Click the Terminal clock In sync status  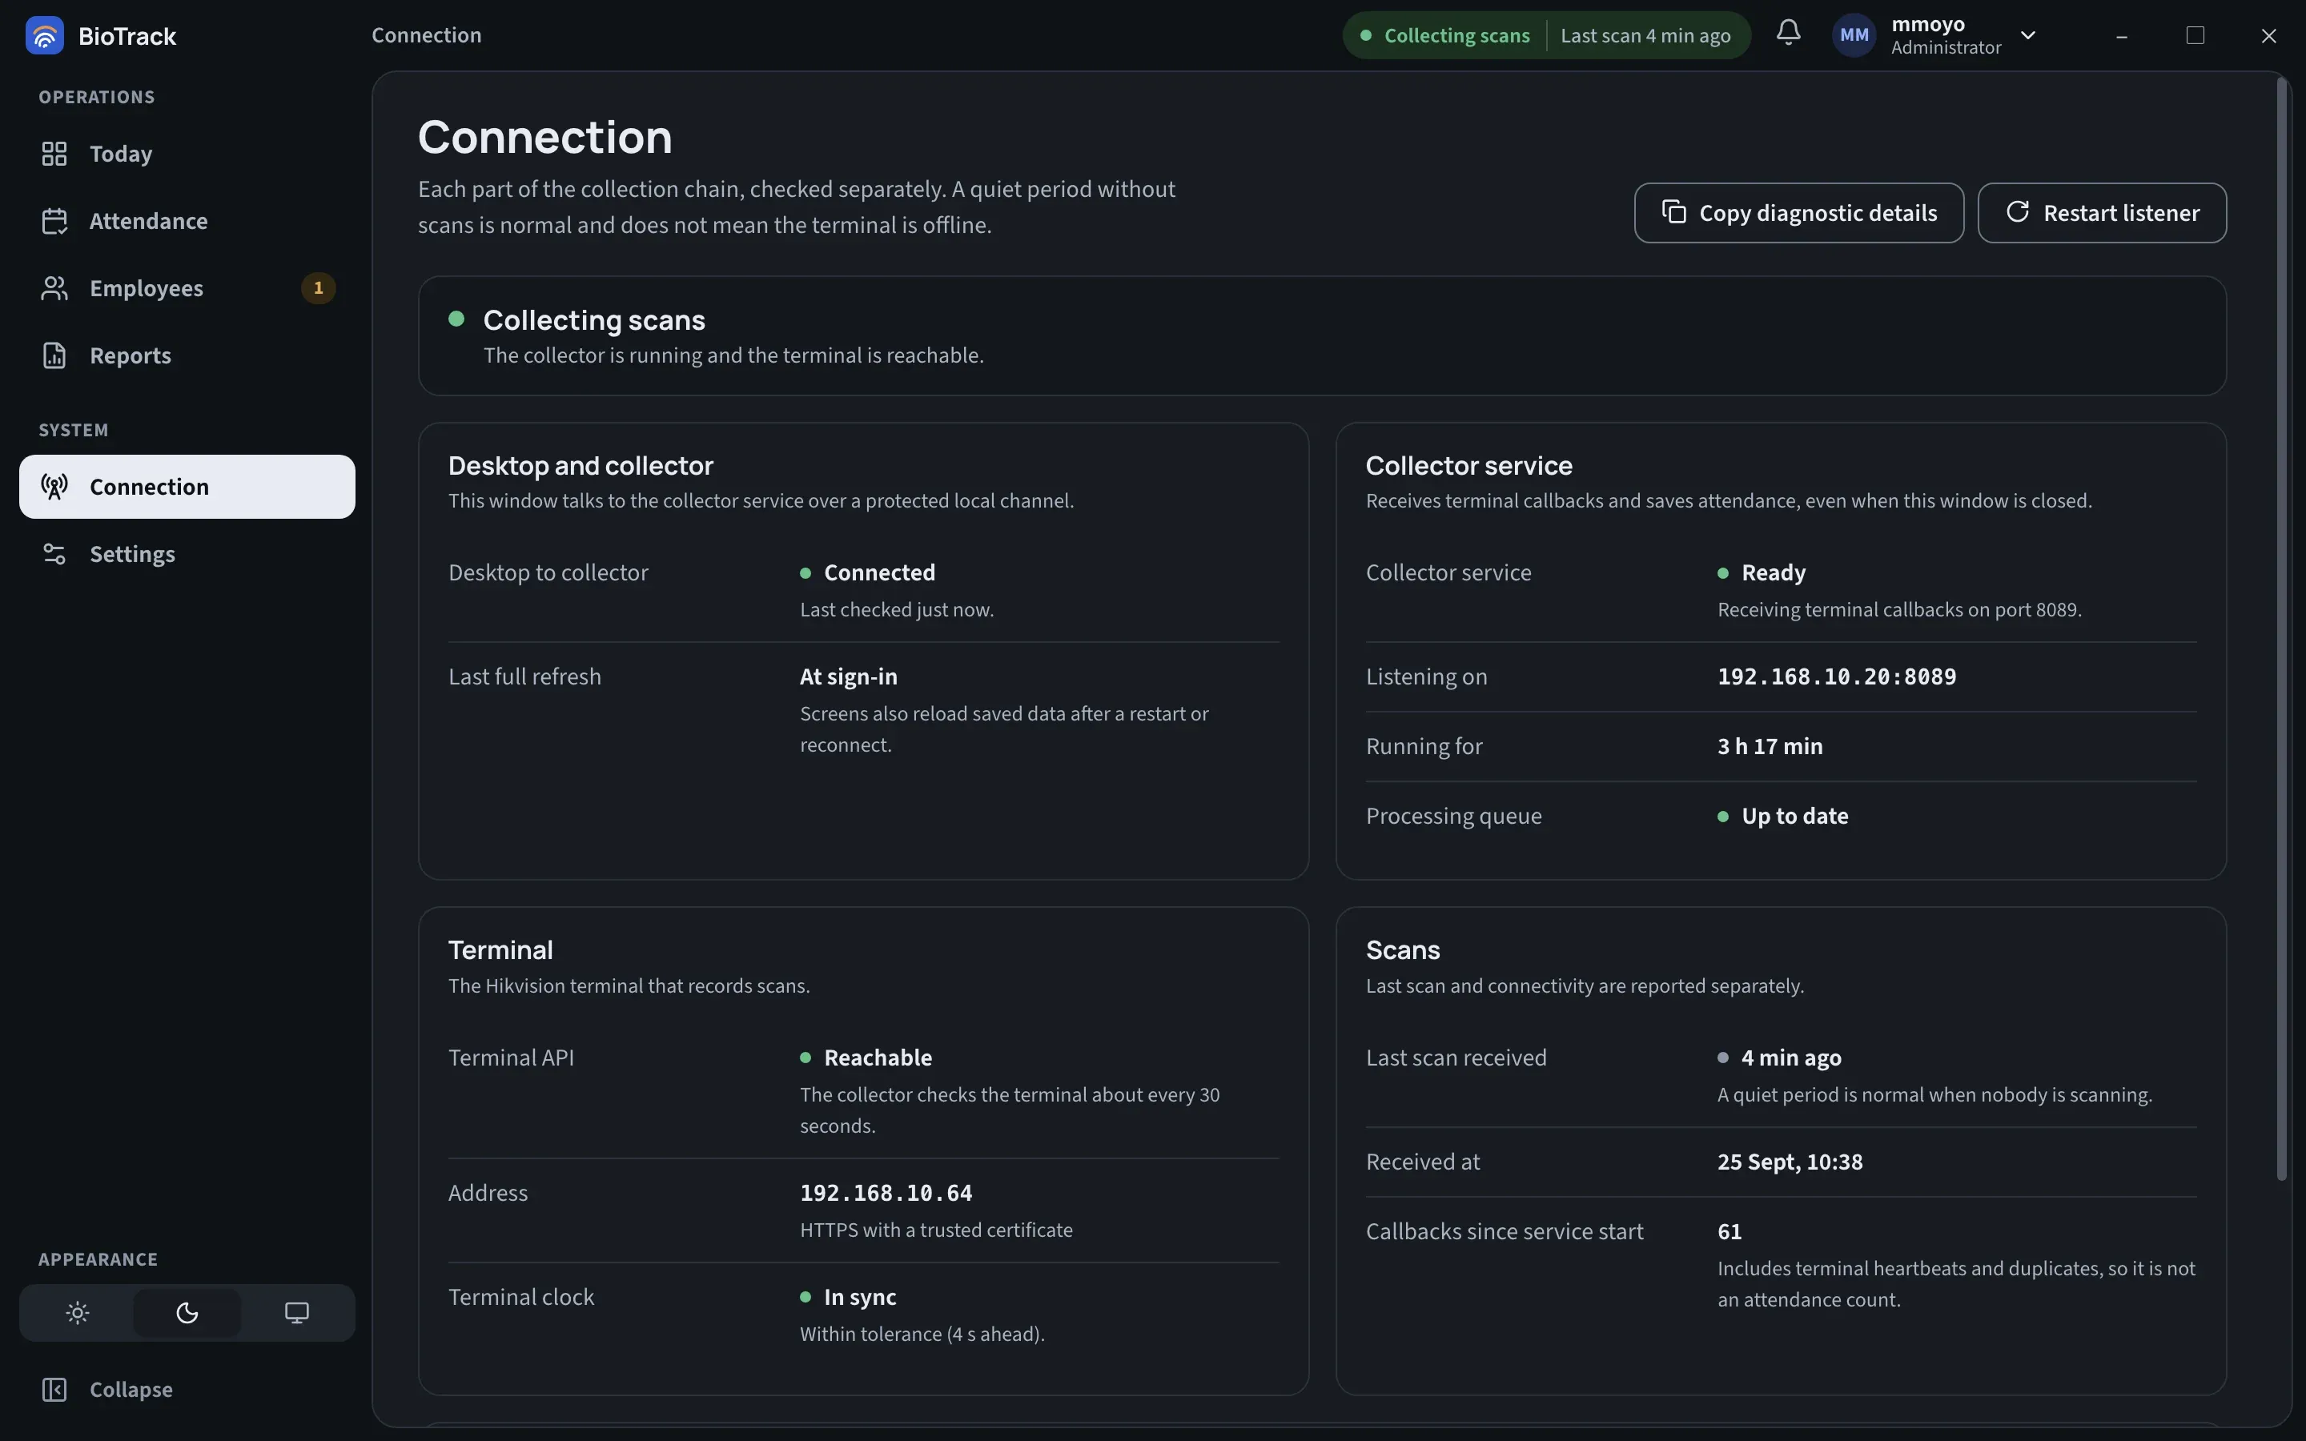[848, 1297]
